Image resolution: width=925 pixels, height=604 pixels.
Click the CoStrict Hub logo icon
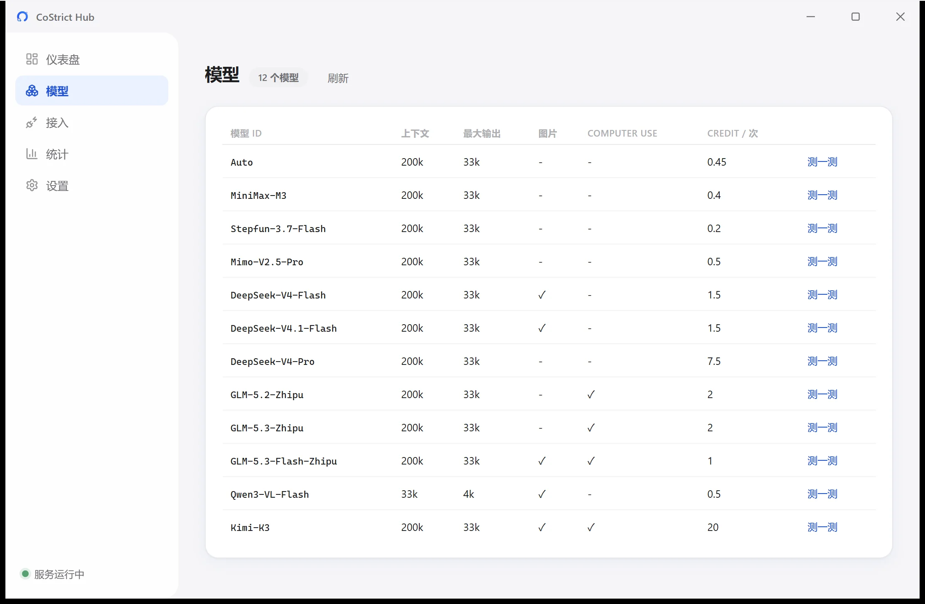coord(22,17)
